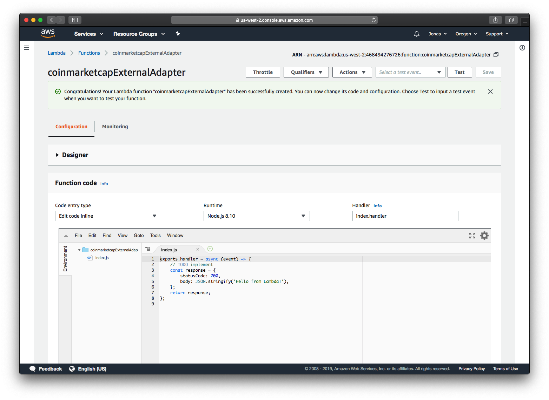Click the Safari back button
The width and height of the screenshot is (549, 400).
coord(51,20)
